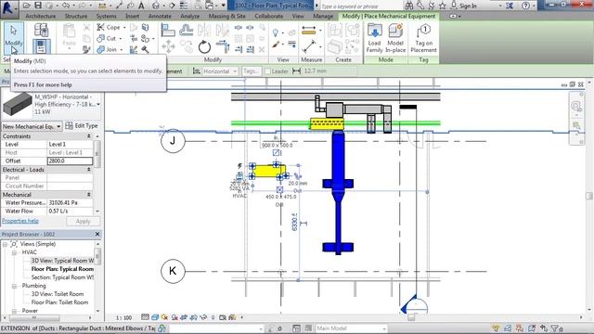
Task: Open the Main Model design options dropdown
Action: click(351, 328)
